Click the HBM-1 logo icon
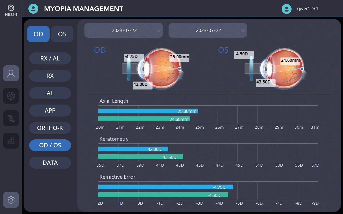The width and height of the screenshot is (343, 214). point(11,8)
